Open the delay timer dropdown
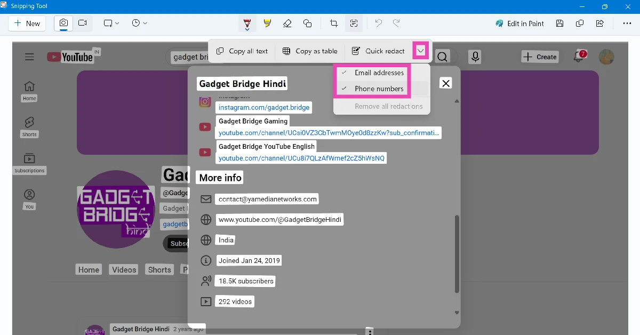Viewport: 640px width, 335px height. 138,23
